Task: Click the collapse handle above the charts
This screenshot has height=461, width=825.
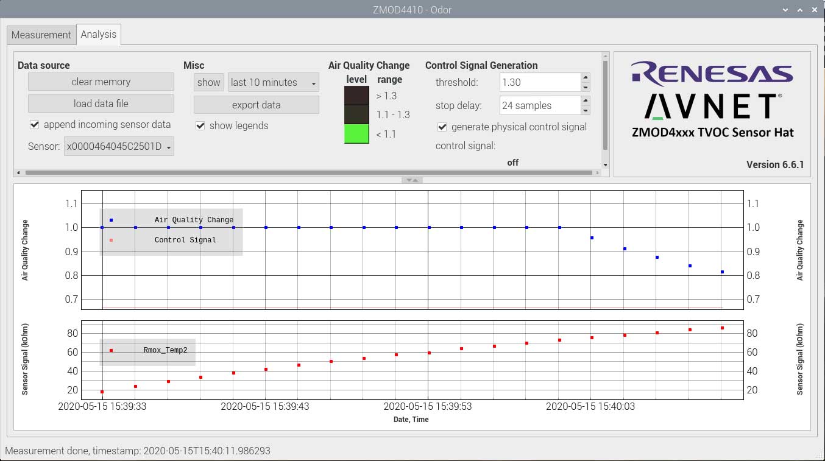Action: coord(412,180)
